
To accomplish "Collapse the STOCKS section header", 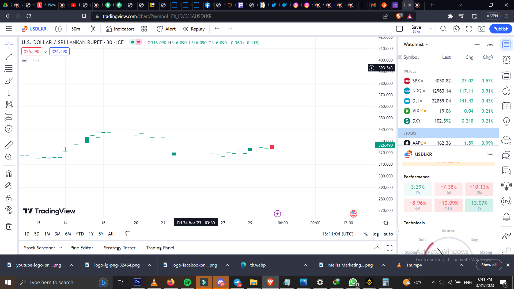I will tap(448, 133).
